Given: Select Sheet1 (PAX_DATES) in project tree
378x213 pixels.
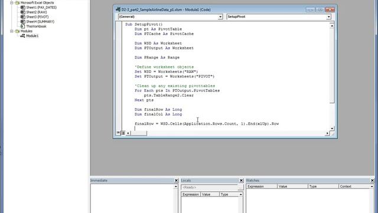Looking at the screenshot, I should tap(41, 8).
